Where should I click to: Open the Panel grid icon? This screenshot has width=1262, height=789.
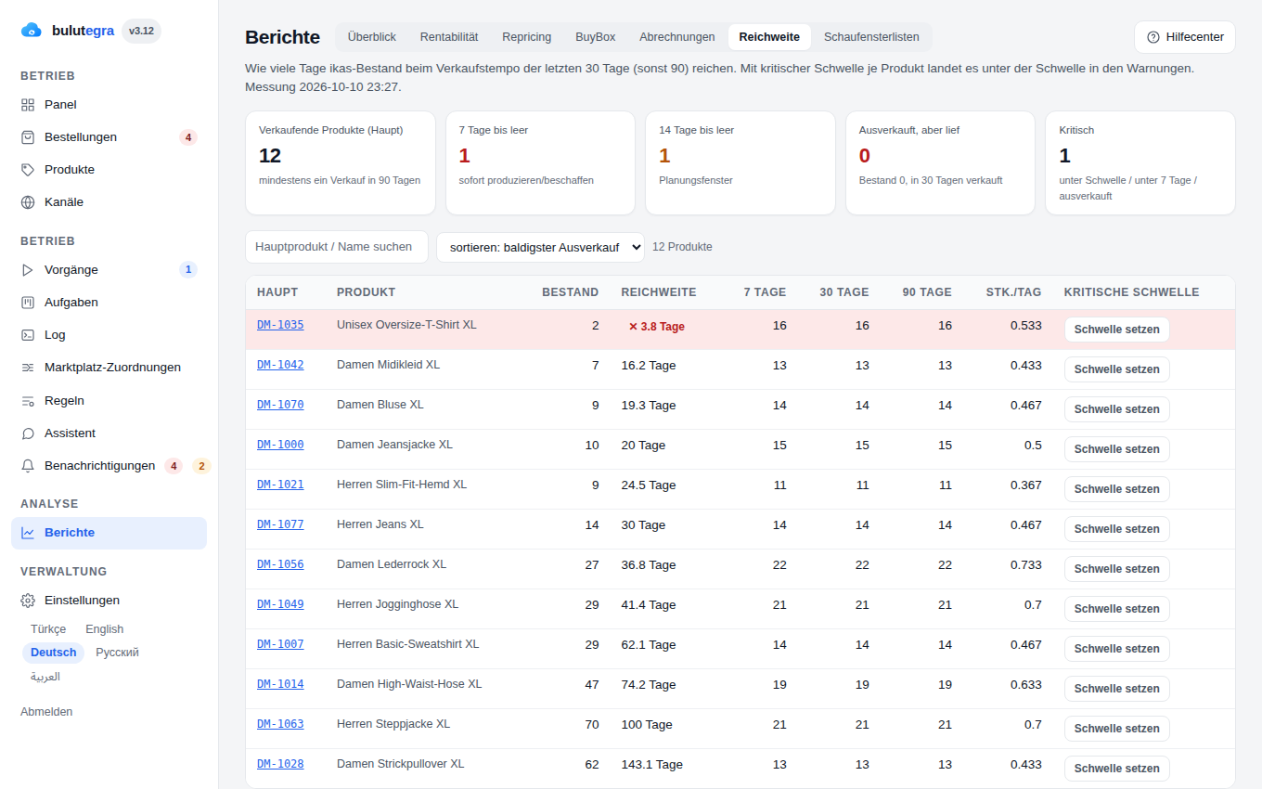pos(28,105)
